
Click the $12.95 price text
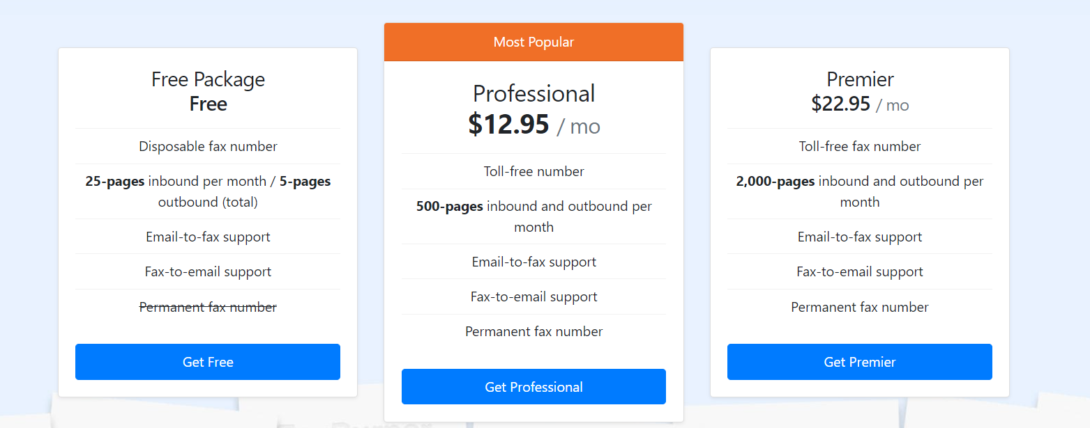509,125
